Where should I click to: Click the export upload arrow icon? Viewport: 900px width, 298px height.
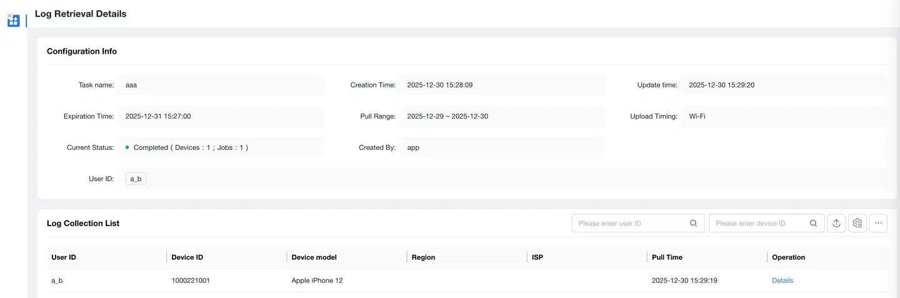point(836,223)
